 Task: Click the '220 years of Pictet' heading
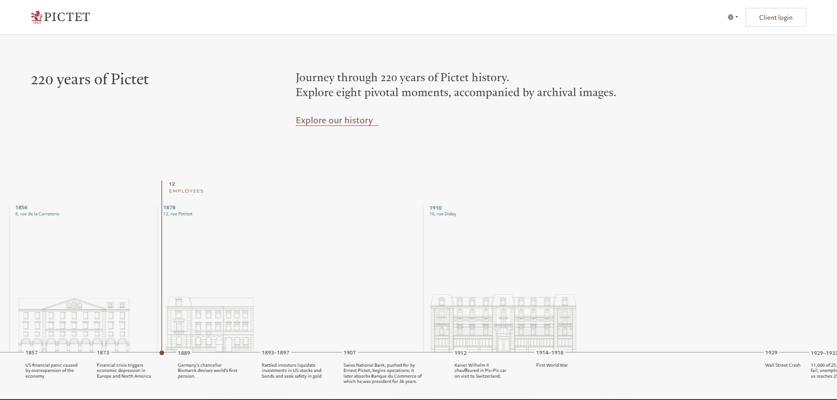click(90, 79)
